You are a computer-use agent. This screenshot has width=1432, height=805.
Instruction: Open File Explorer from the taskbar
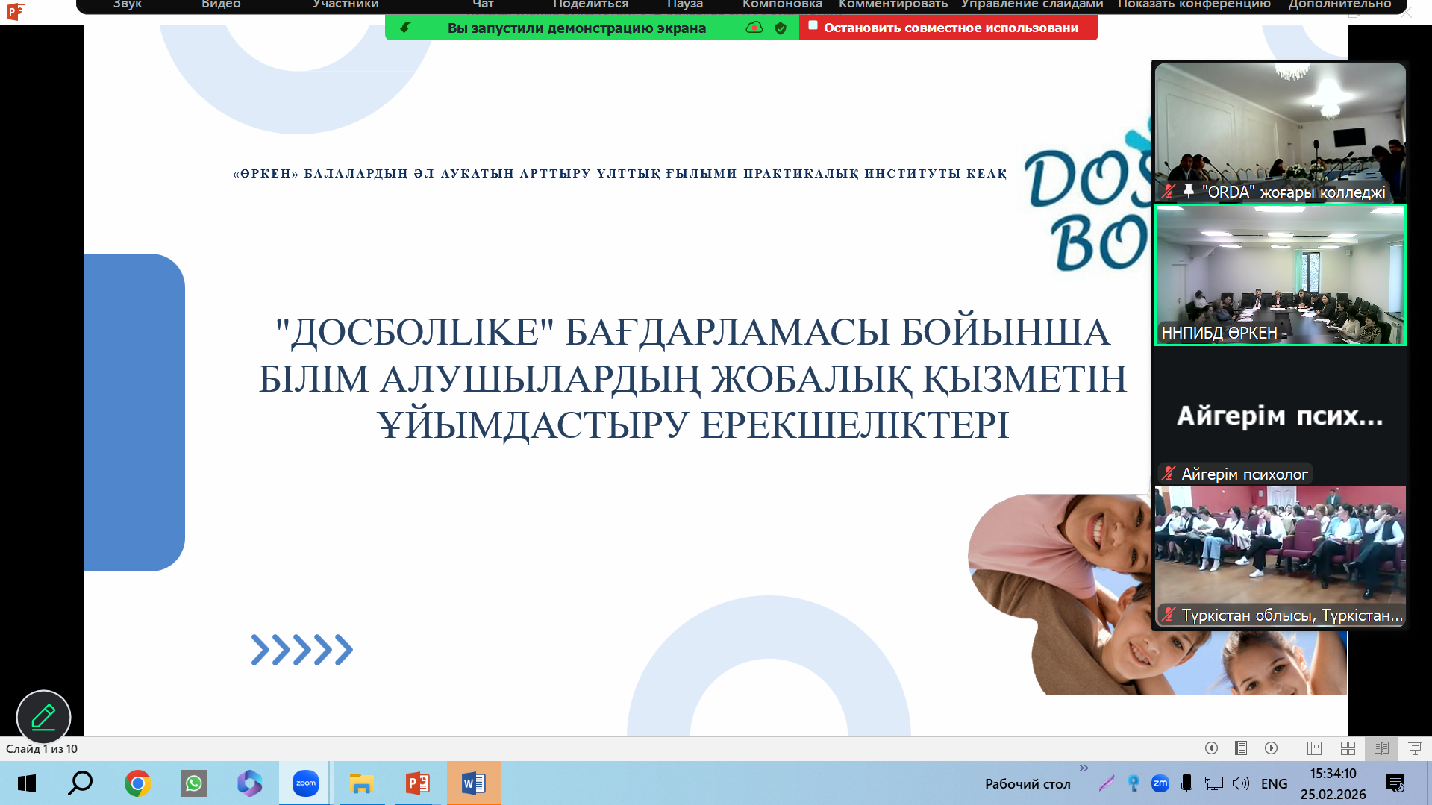pos(361,783)
